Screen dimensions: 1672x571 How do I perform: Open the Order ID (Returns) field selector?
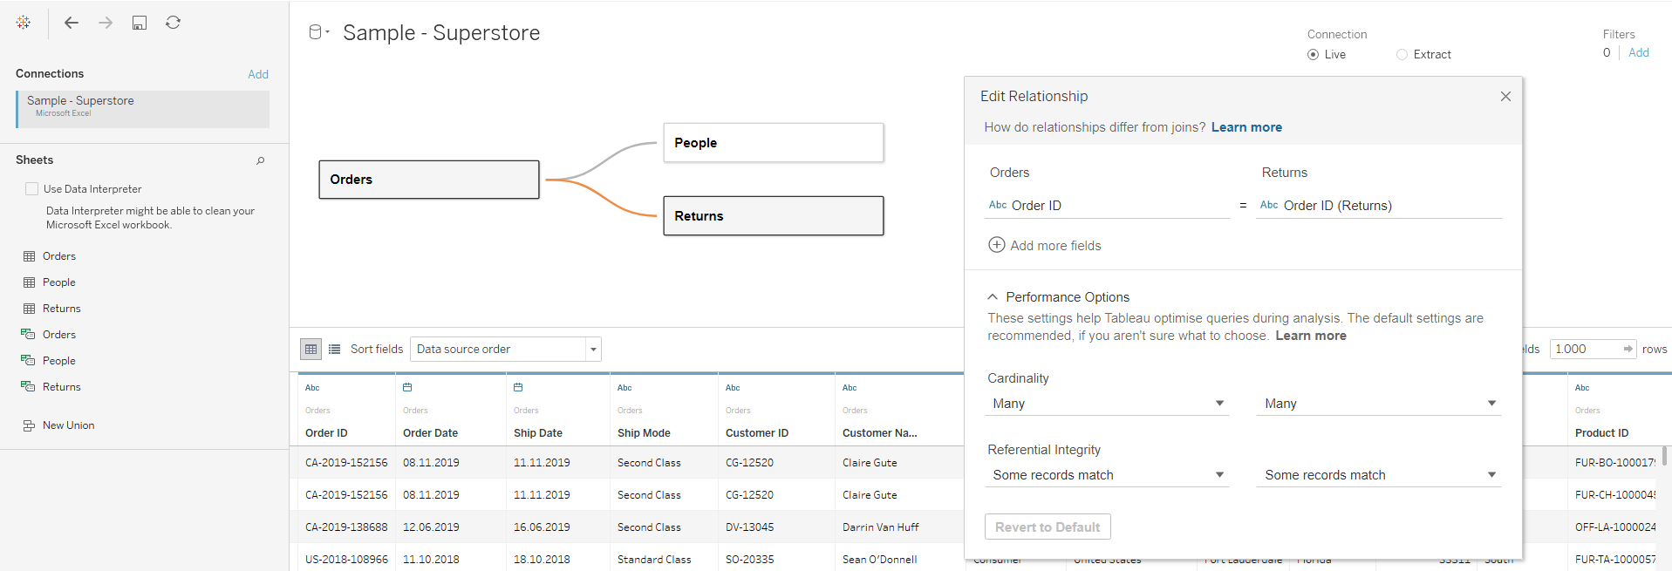click(1379, 206)
